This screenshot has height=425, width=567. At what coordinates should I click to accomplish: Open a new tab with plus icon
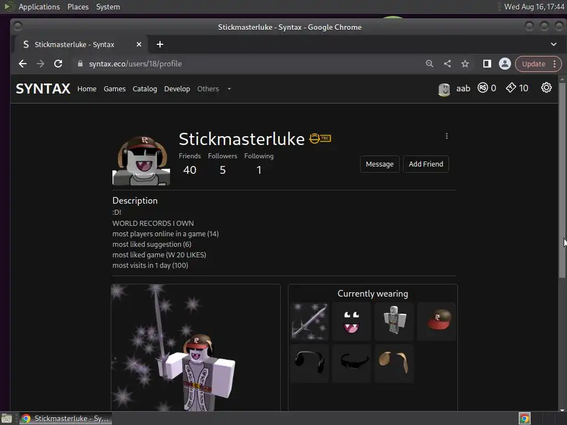pyautogui.click(x=160, y=44)
